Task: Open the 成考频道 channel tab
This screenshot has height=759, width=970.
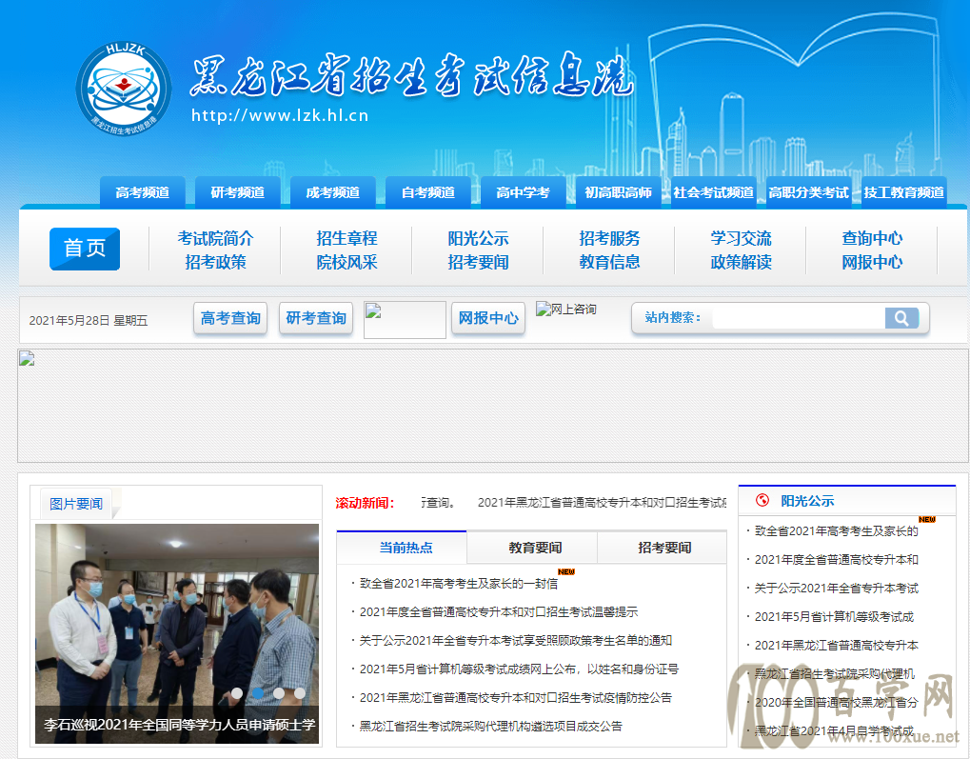Action: 333,192
